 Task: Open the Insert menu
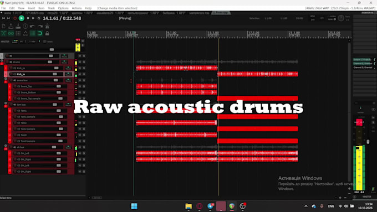pyautogui.click(x=31, y=8)
